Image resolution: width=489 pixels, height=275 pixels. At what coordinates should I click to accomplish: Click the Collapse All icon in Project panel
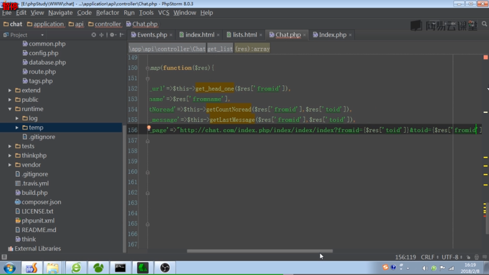tap(101, 35)
